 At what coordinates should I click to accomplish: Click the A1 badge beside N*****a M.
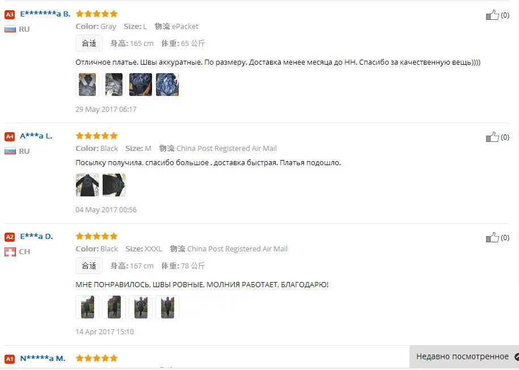click(x=10, y=359)
